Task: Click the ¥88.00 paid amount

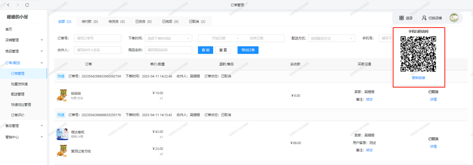Action: pos(296,143)
